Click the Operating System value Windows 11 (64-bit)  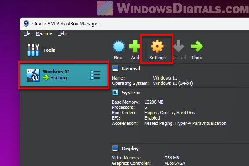[173, 83]
